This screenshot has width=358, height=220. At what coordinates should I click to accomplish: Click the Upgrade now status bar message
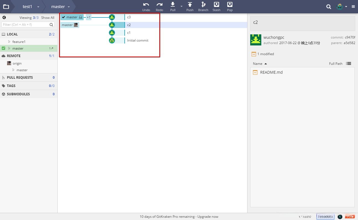[179, 217]
